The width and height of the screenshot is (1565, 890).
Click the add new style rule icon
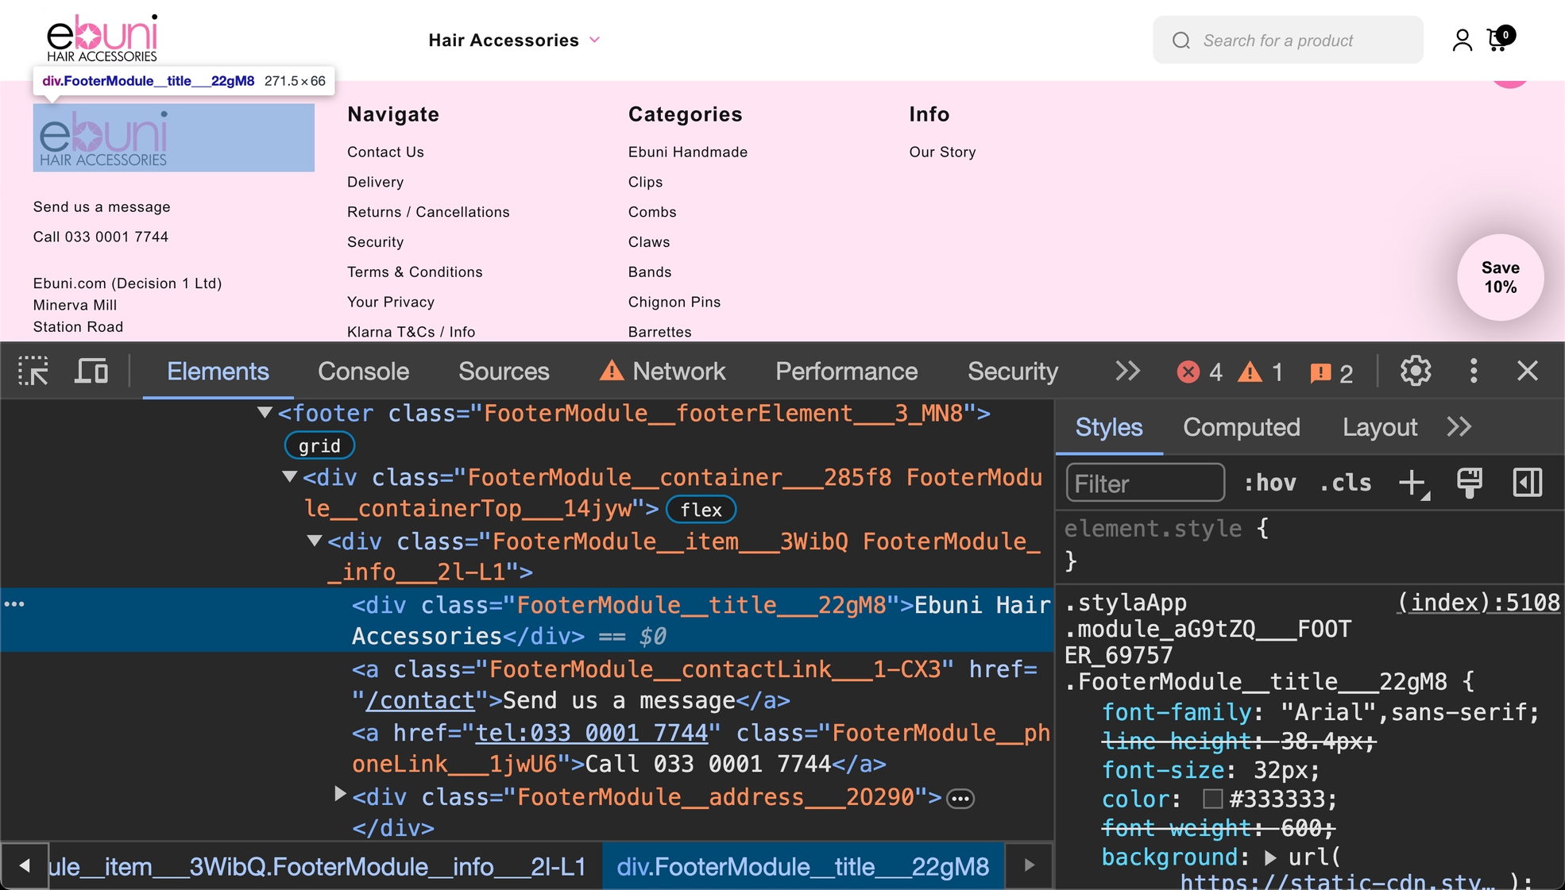click(x=1415, y=484)
